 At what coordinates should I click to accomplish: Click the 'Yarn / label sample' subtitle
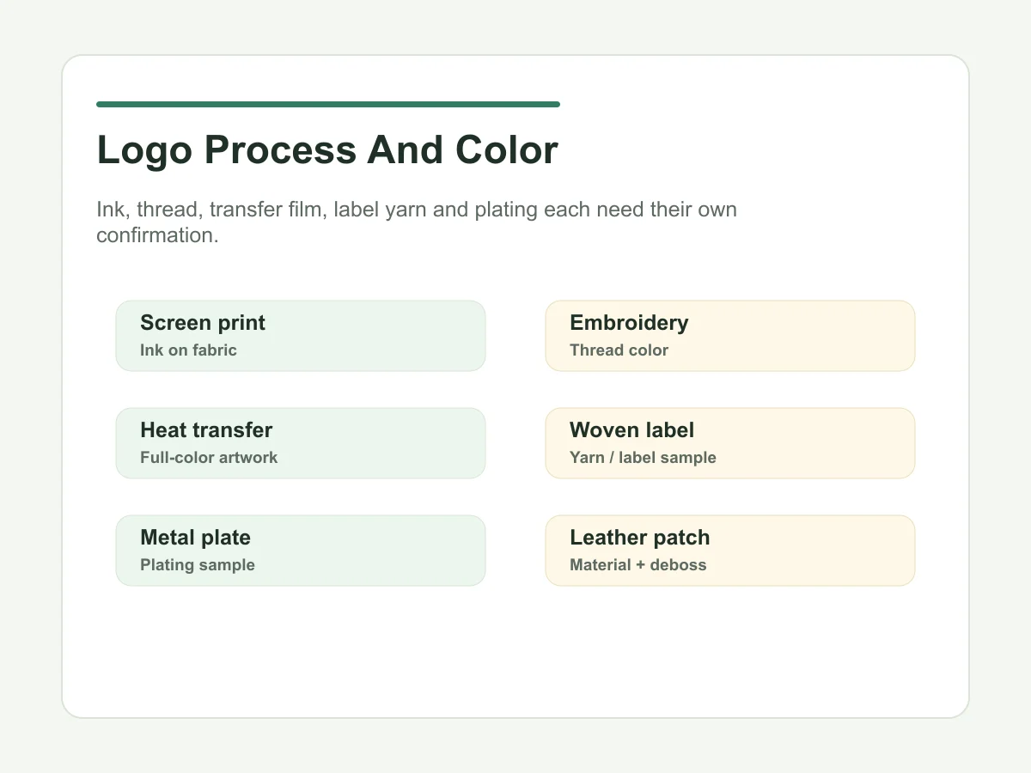pyautogui.click(x=643, y=458)
